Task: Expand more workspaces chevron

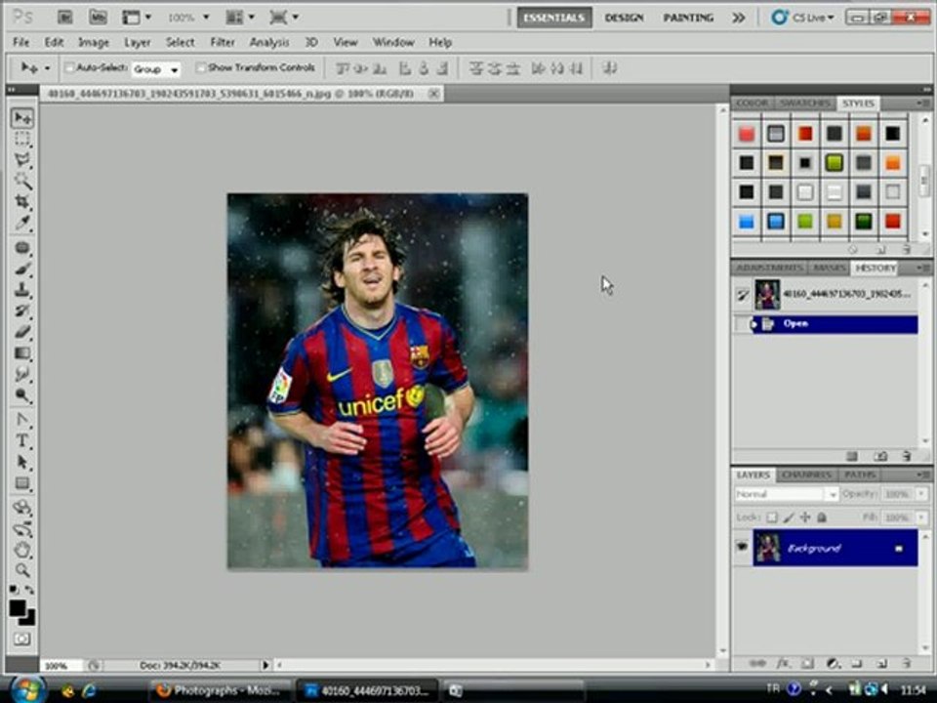Action: click(739, 18)
